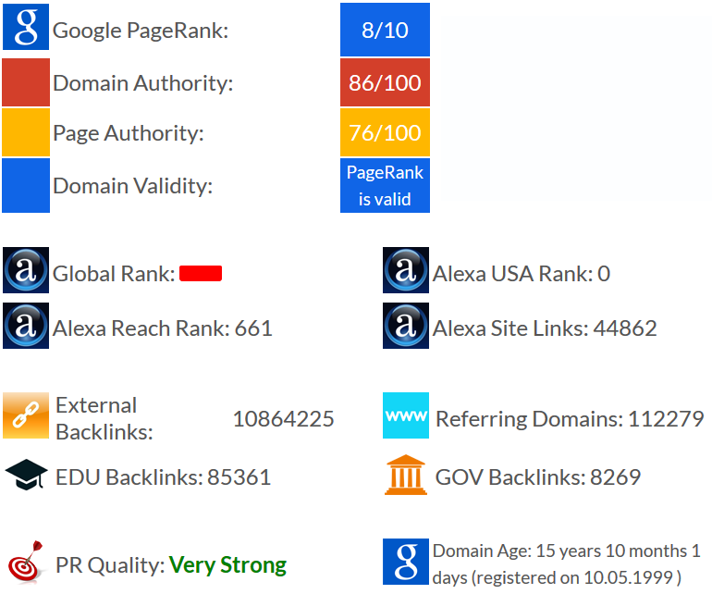The height and width of the screenshot is (594, 712).
Task: Click the blue Domain Validity color square
Action: tap(26, 185)
